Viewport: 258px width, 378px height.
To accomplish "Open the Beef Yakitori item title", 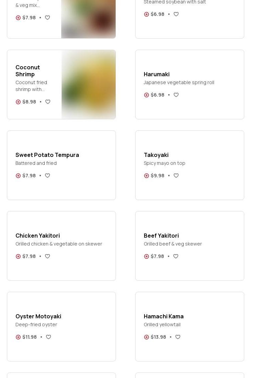I will click(161, 236).
